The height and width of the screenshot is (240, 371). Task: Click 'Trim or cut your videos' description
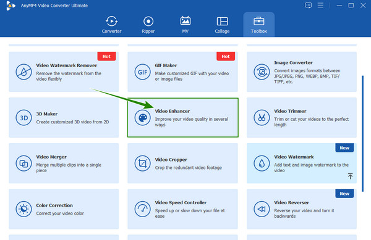[311, 122]
